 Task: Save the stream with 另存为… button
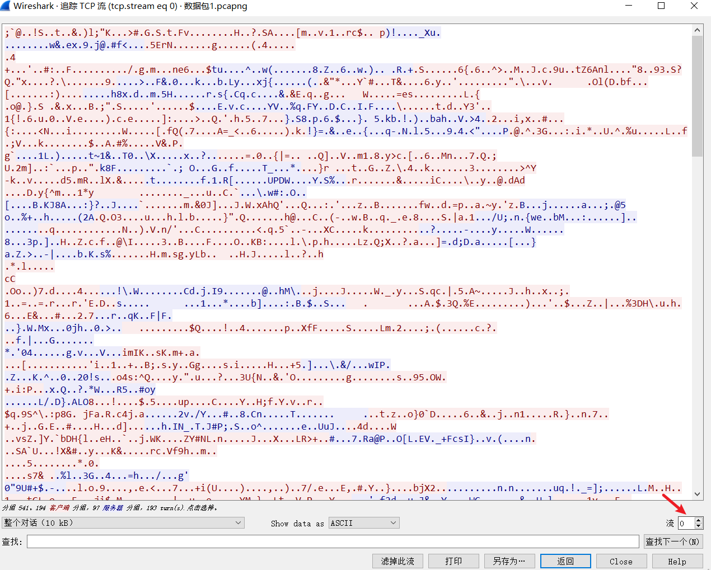click(509, 561)
